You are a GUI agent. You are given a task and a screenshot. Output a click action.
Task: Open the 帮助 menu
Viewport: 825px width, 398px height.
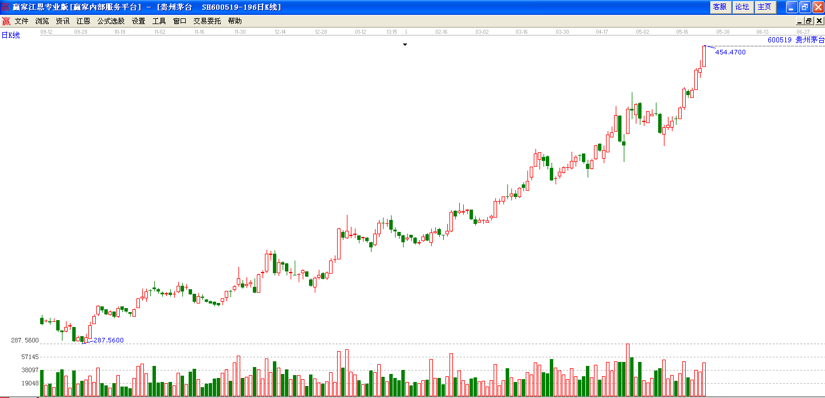point(234,21)
